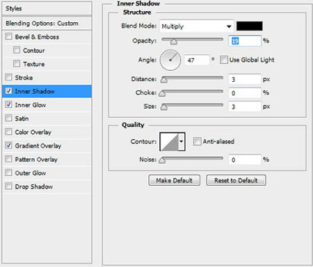Viewport: 313px width, 267px height.
Task: Tick the Texture style checkbox
Action: (x=17, y=63)
